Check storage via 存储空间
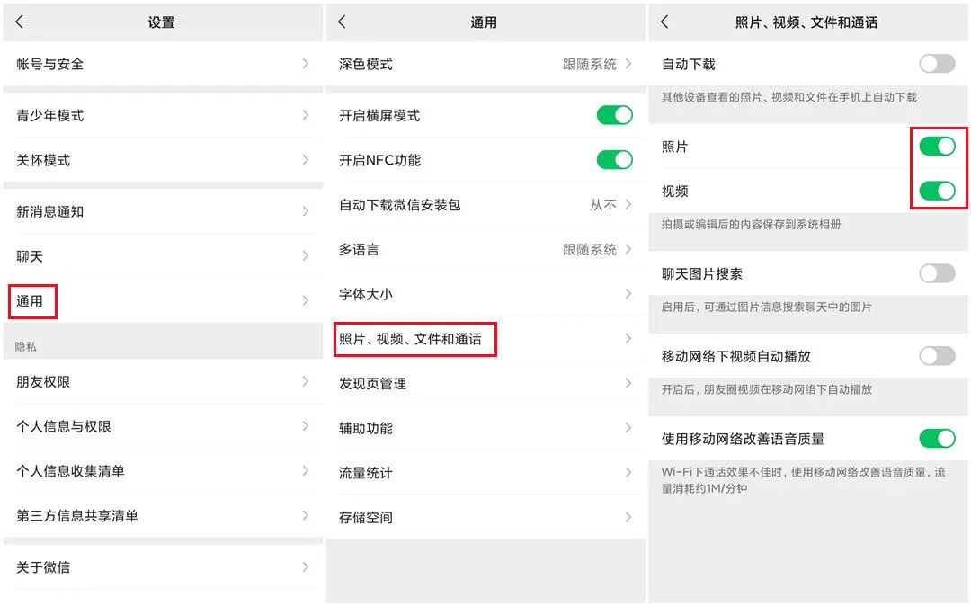Image resolution: width=971 pixels, height=606 pixels. pyautogui.click(x=485, y=517)
